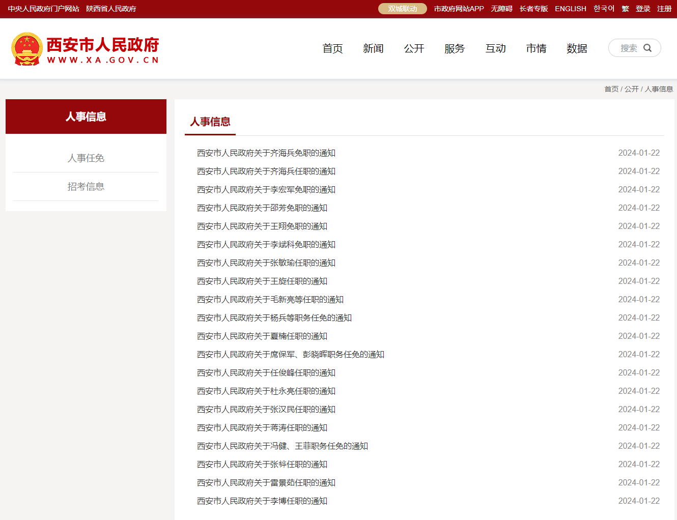
Task: Switch to Korean language version
Action: [x=604, y=9]
